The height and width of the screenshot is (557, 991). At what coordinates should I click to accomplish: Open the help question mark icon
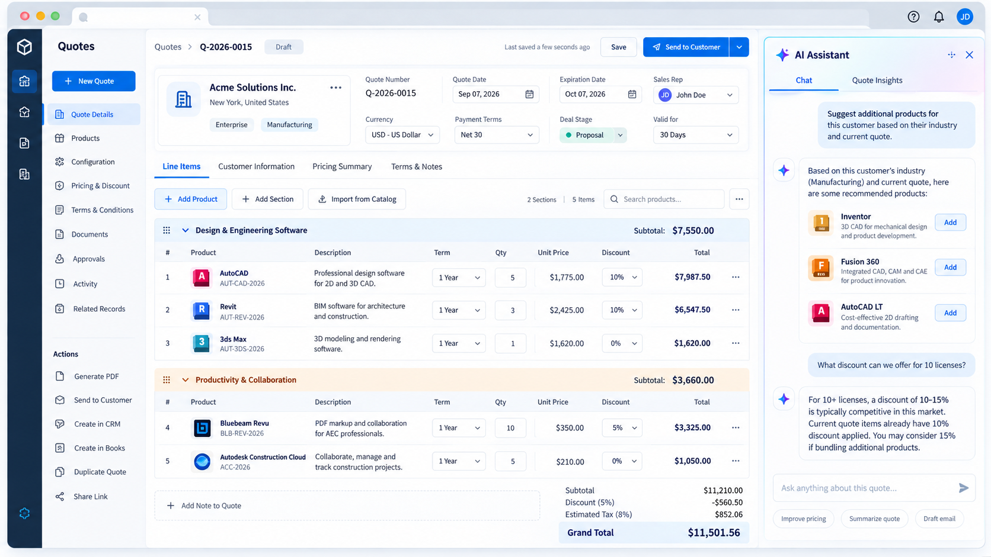tap(913, 17)
